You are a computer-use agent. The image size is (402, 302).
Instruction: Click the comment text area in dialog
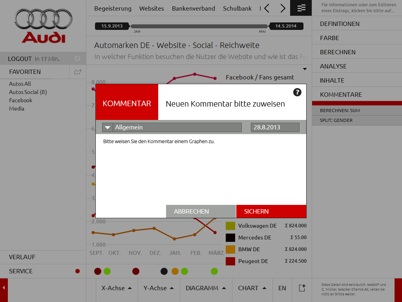201,169
